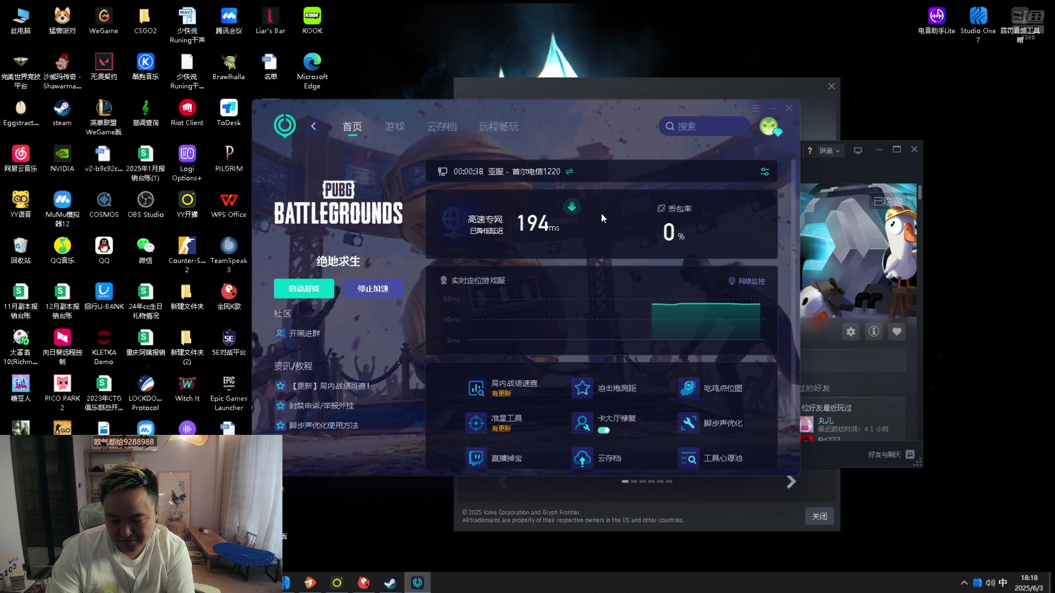
Task: Click the Steam friends panel scrollbar
Action: click(x=919, y=192)
